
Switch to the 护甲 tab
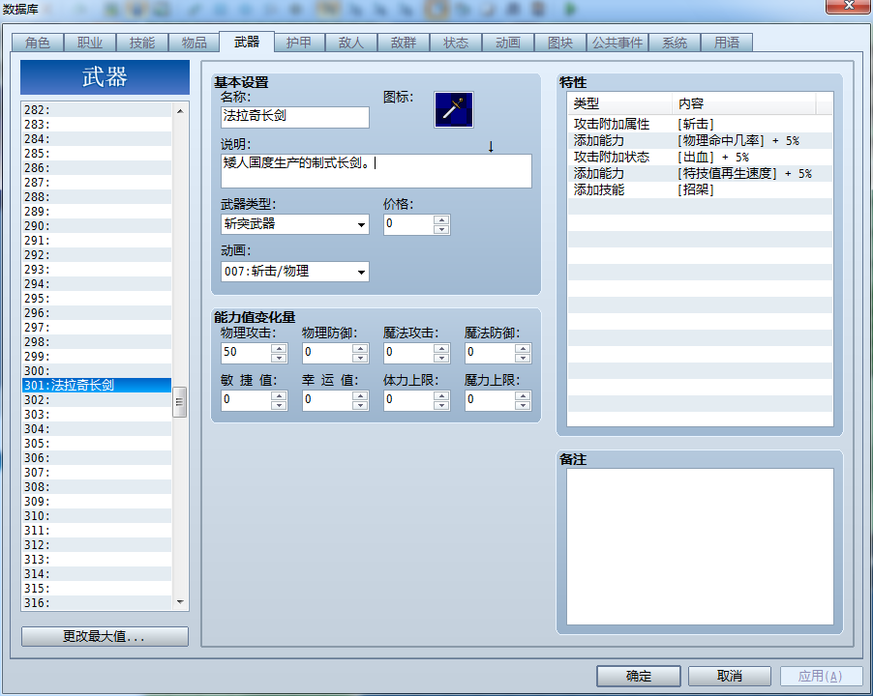coord(299,43)
